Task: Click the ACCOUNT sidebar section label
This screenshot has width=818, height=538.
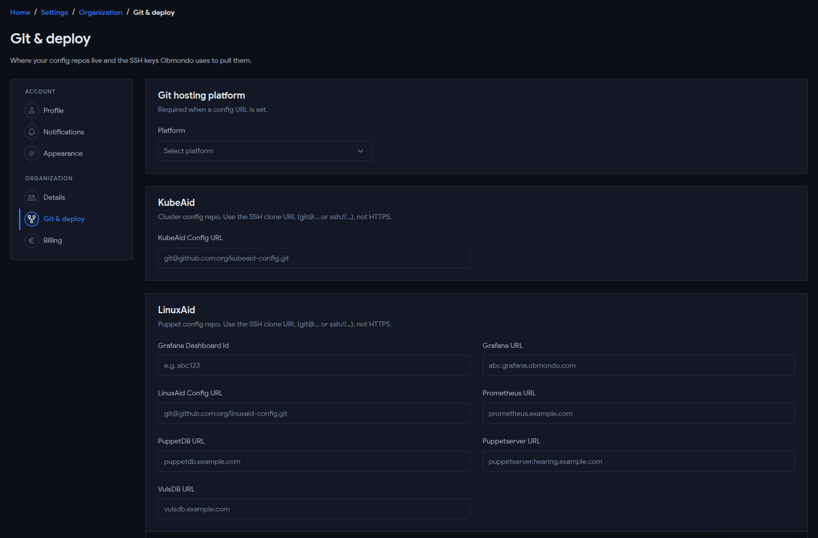Action: (40, 91)
